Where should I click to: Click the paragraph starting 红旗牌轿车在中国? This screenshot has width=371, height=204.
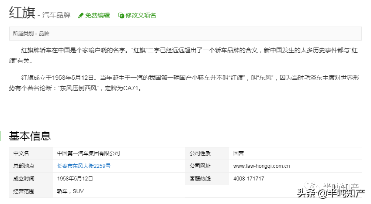point(184,55)
